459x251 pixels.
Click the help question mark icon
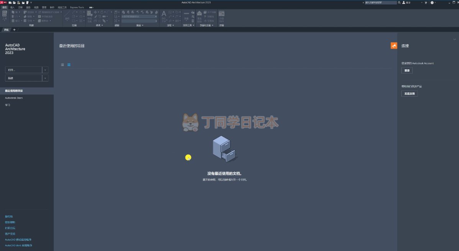432,2
